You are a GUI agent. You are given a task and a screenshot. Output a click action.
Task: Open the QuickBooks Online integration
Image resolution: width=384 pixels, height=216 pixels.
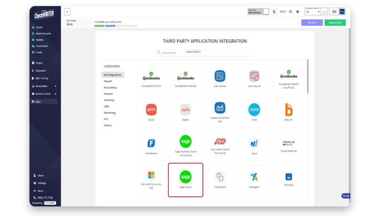click(151, 79)
